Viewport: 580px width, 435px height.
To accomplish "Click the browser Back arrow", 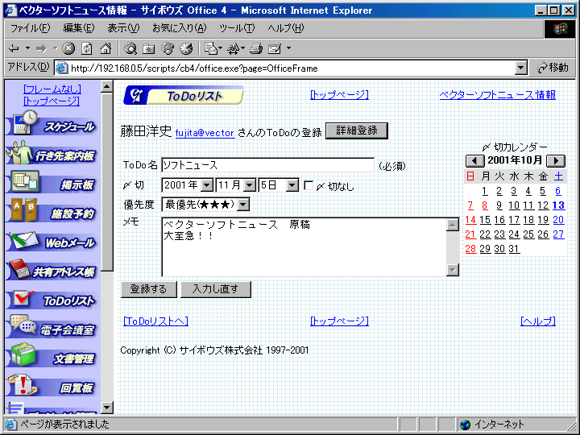I will click(14, 48).
